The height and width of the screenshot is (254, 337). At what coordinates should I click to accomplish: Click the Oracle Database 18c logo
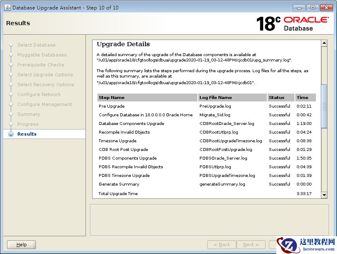(292, 24)
